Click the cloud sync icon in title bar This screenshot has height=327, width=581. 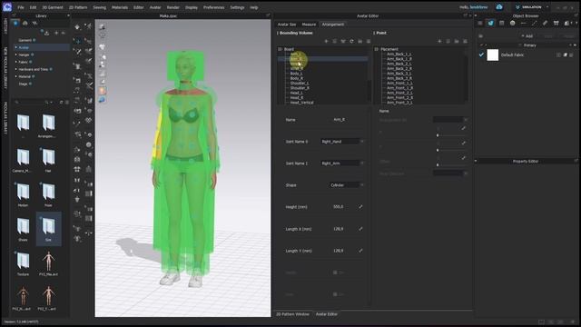499,7
